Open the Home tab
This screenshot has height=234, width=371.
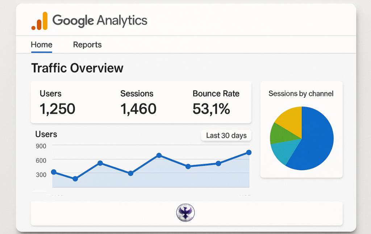pyautogui.click(x=42, y=45)
